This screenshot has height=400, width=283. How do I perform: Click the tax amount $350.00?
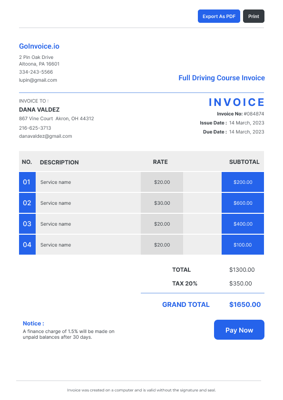pos(241,284)
